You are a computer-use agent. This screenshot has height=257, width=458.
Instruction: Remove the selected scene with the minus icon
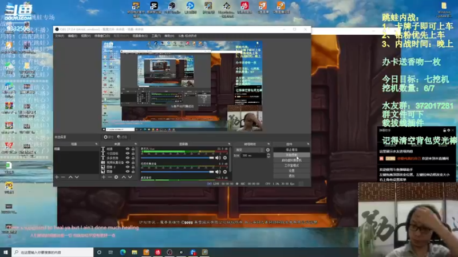coord(63,177)
